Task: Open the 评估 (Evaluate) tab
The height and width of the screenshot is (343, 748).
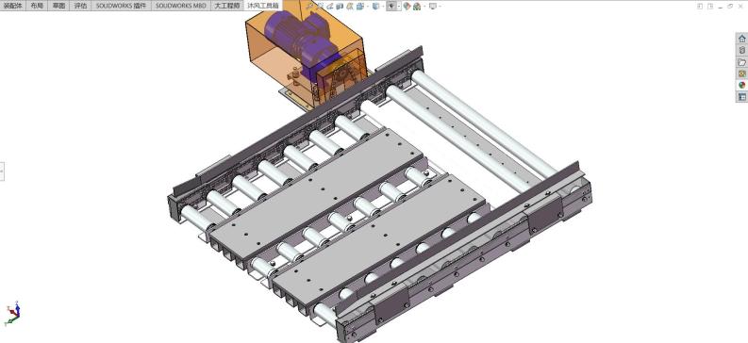Action: click(80, 7)
